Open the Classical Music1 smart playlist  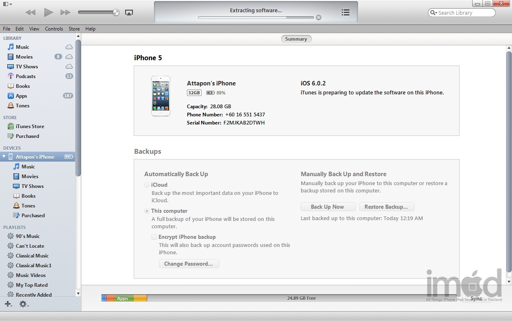pos(33,265)
